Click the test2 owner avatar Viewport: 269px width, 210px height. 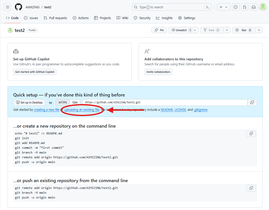click(10, 30)
